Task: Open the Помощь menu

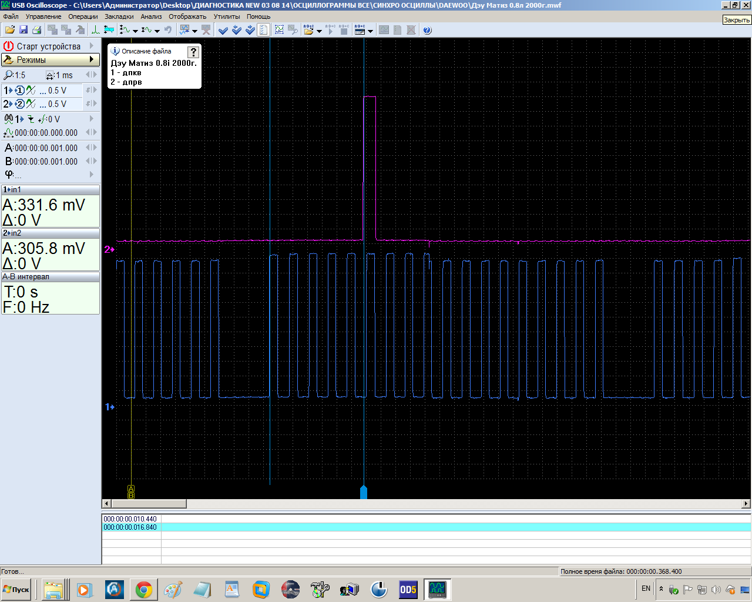Action: tap(258, 16)
